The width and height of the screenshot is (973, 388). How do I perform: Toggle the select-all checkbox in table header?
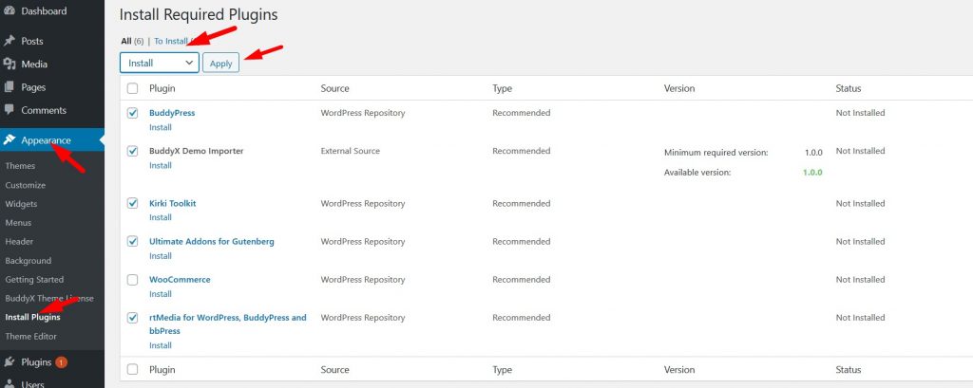132,88
